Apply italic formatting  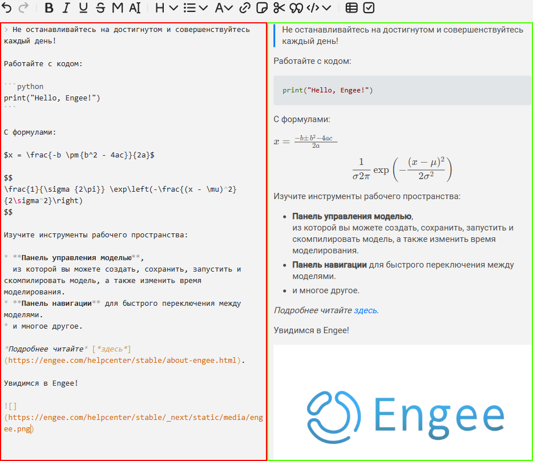(x=66, y=7)
